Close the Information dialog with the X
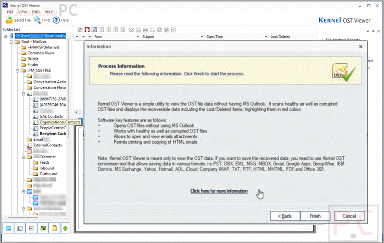This screenshot has height=243, width=384. click(x=361, y=47)
